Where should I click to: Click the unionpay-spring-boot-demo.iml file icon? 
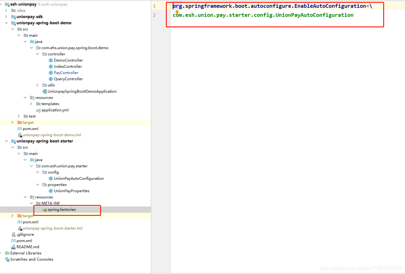(x=20, y=135)
